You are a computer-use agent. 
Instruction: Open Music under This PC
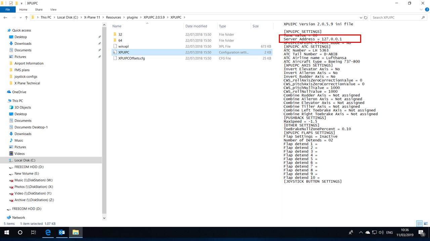(19, 141)
